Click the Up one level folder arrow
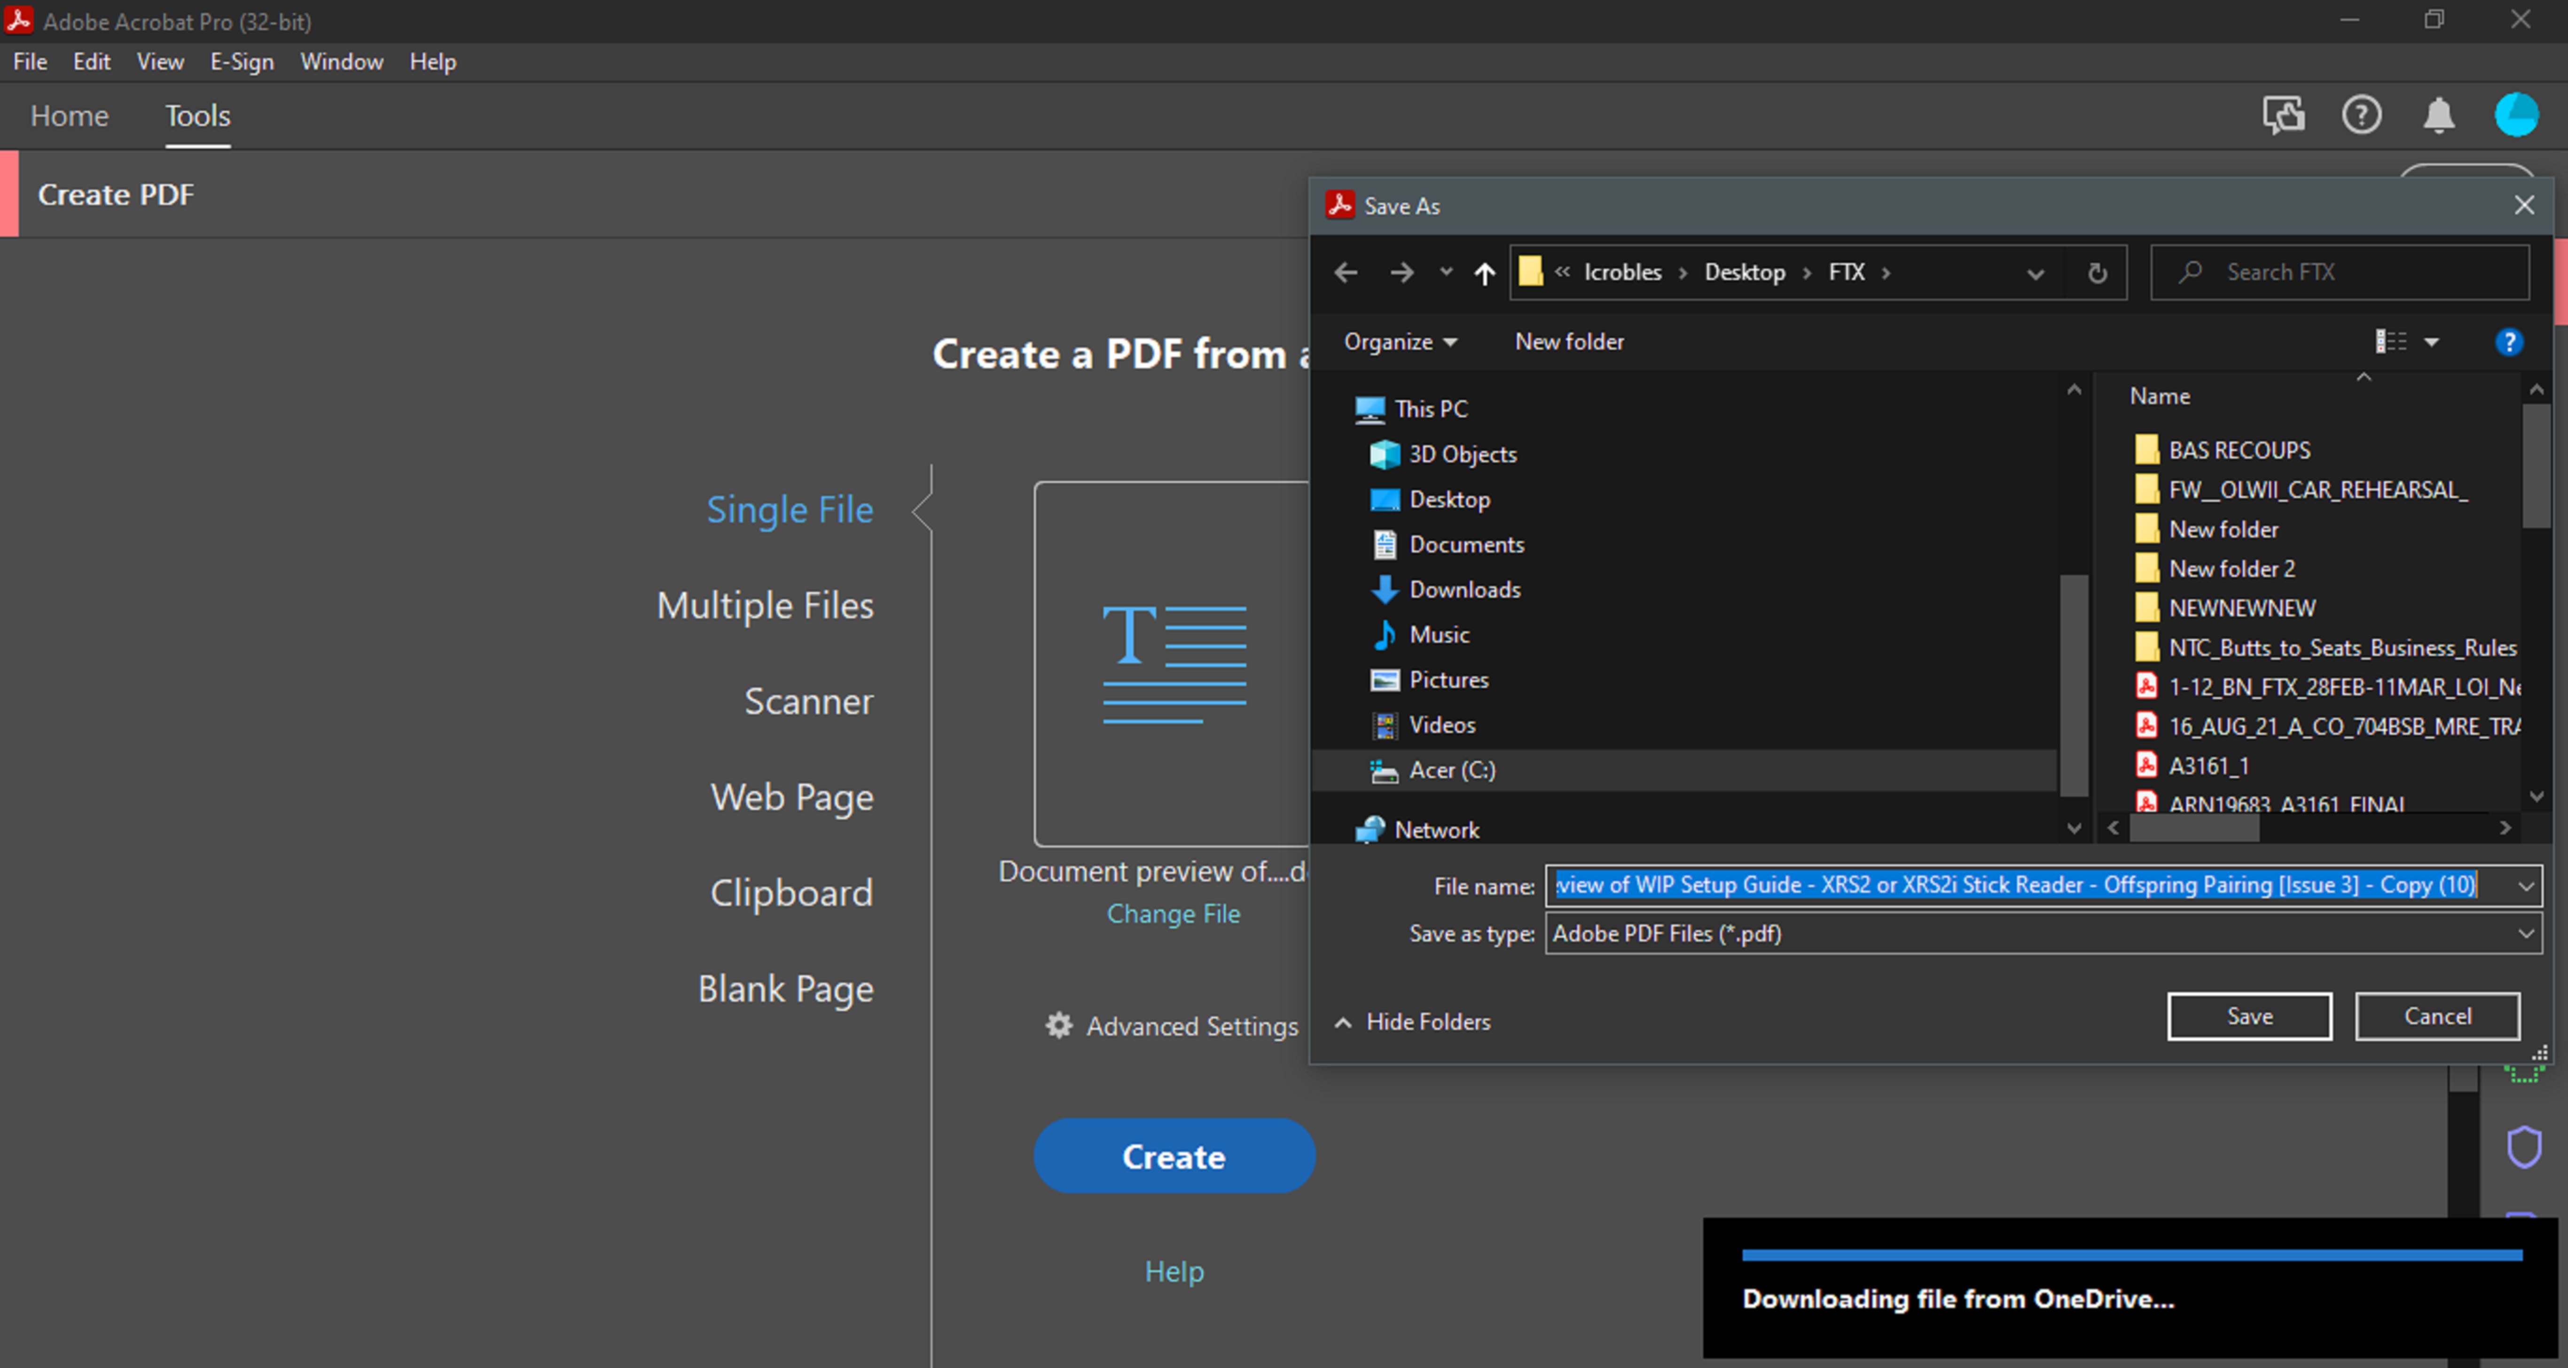Viewport: 2568px width, 1368px height. click(x=1484, y=273)
